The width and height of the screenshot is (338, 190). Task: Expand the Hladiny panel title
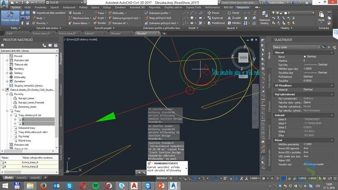click(286, 28)
